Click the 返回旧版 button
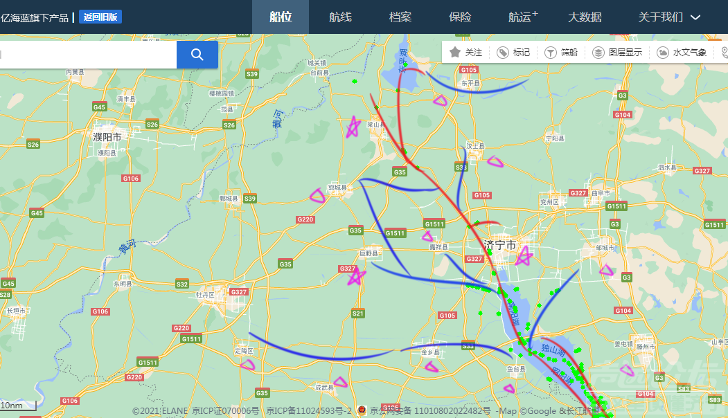This screenshot has height=418, width=728. coord(100,17)
